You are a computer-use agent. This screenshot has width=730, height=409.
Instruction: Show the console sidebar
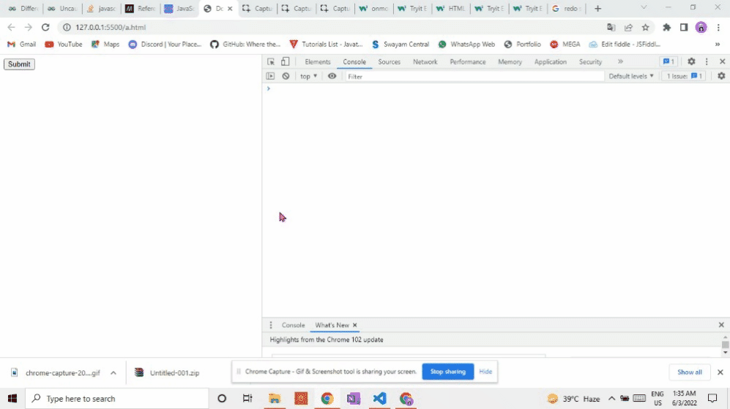[270, 76]
